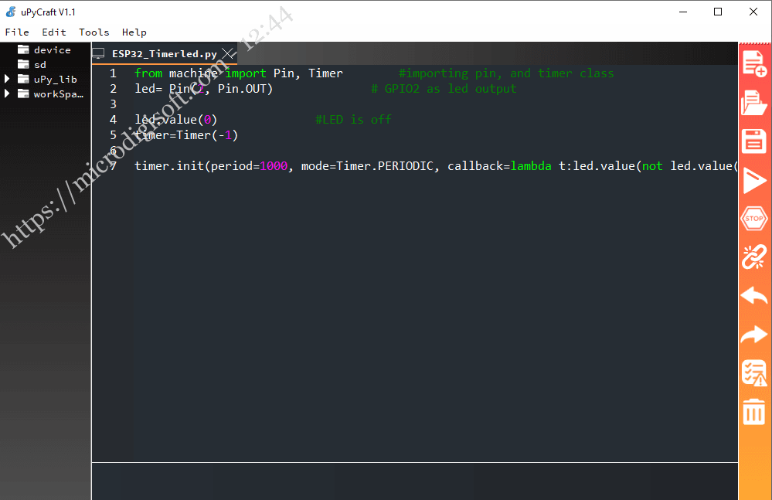Image resolution: width=772 pixels, height=500 pixels.
Task: Connect to the board via link icon
Action: pos(753,257)
